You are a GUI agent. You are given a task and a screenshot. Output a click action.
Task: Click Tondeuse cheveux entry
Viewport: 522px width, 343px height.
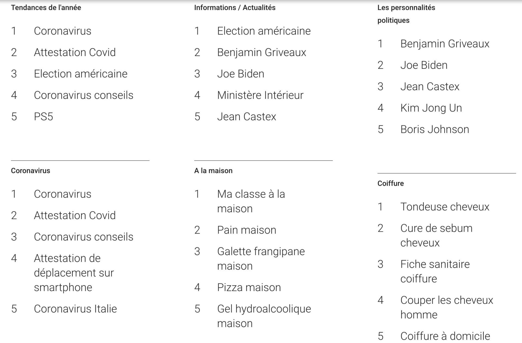point(445,207)
